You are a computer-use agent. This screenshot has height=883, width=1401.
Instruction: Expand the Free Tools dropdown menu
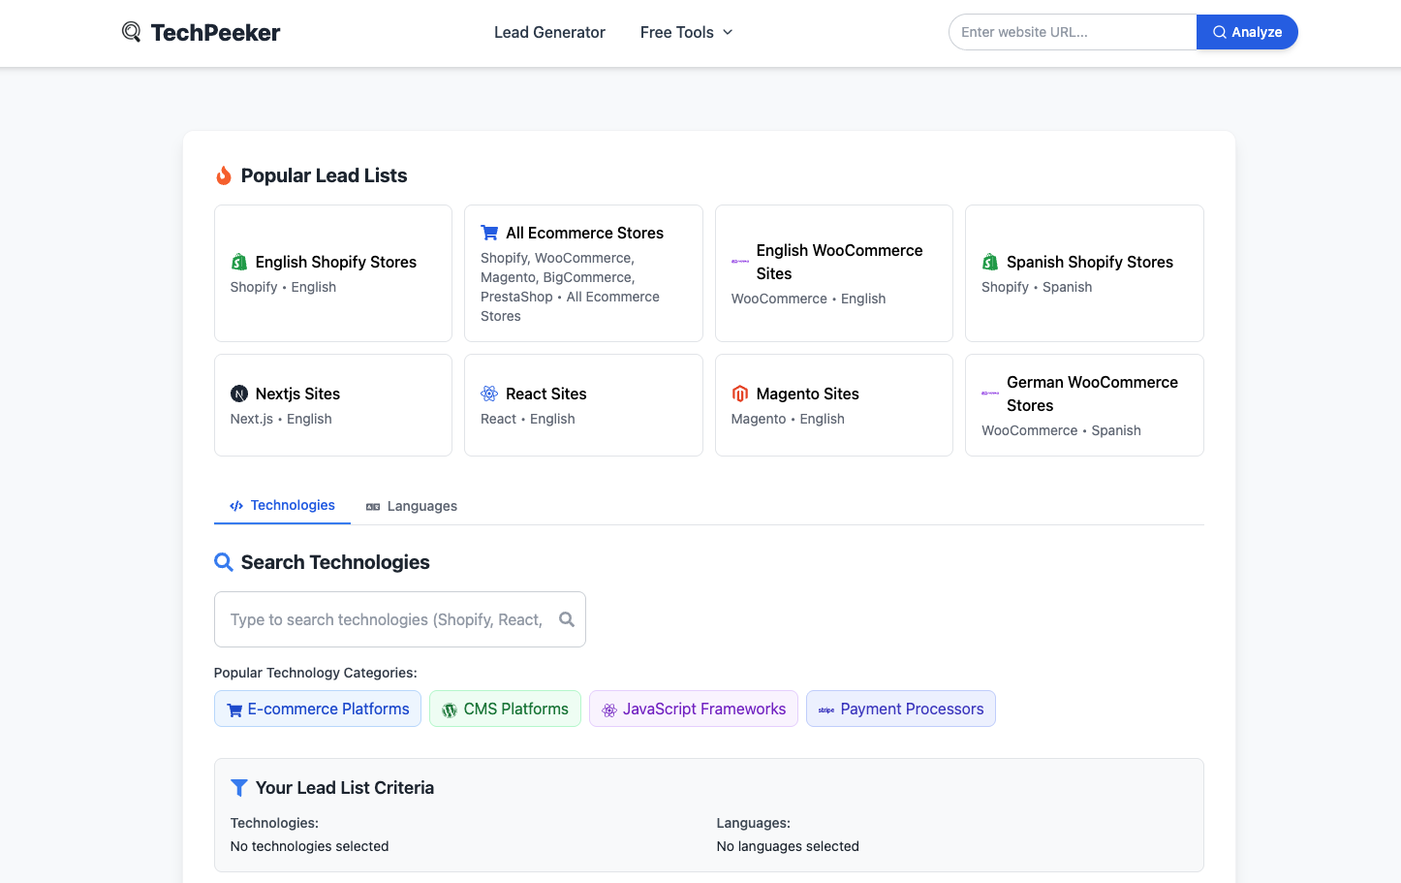686,32
